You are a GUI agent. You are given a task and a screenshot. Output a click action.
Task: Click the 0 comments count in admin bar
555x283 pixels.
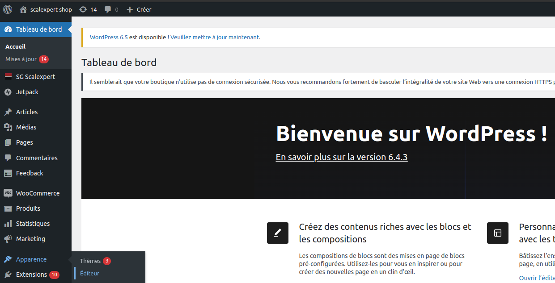coord(117,9)
